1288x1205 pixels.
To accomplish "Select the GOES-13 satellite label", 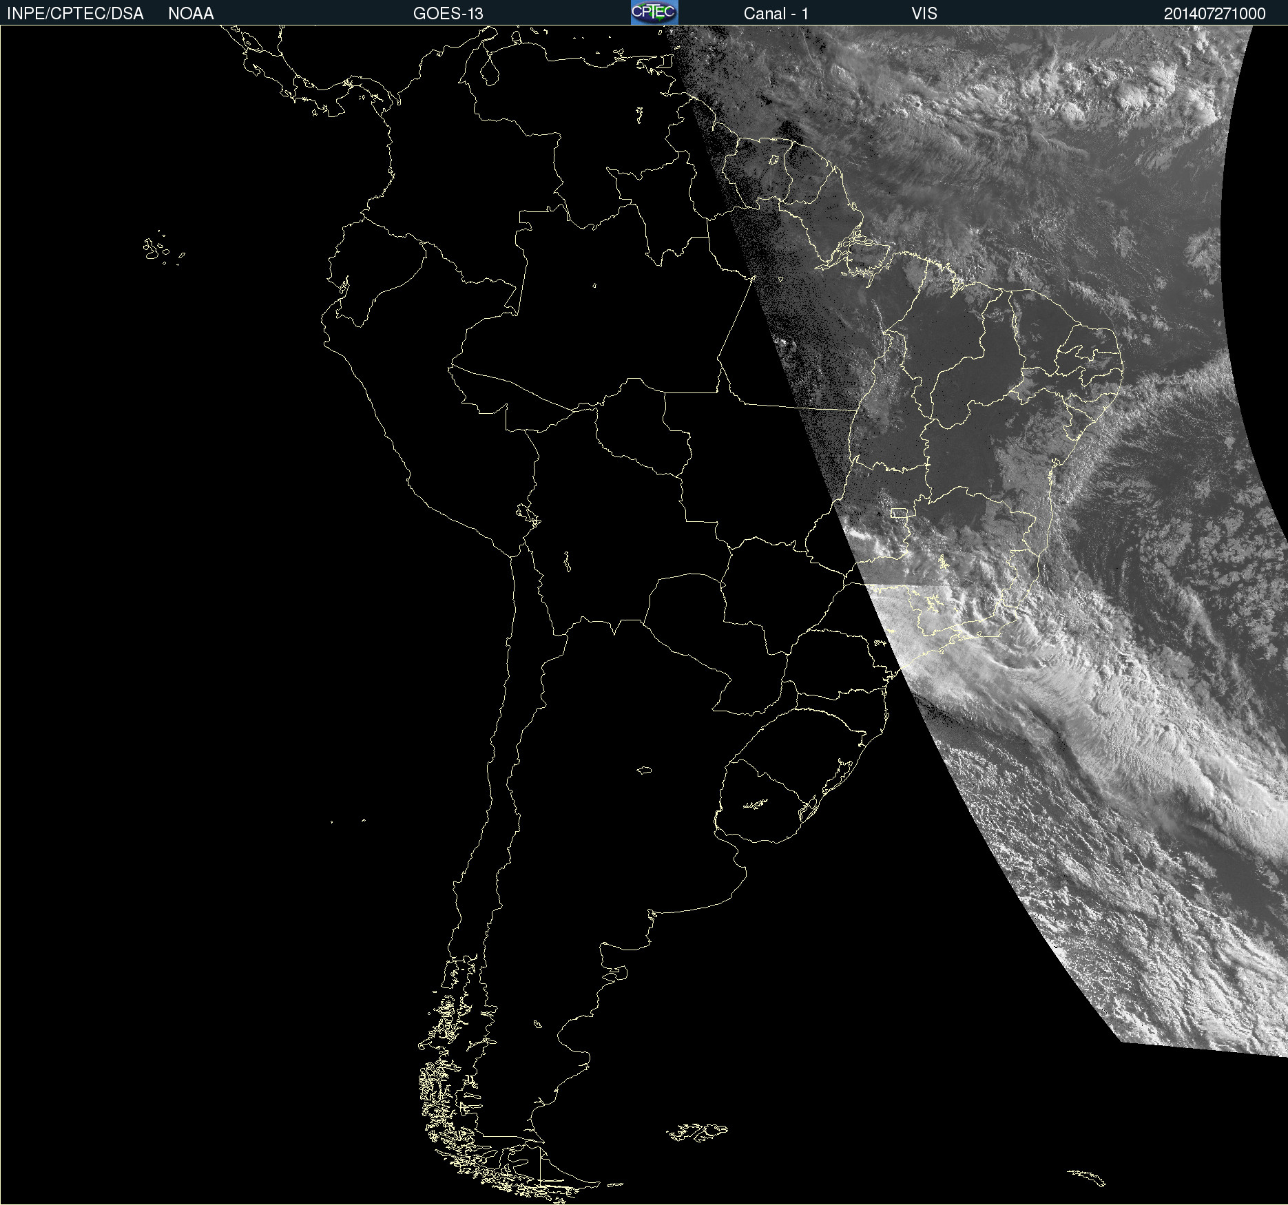I will (x=448, y=14).
